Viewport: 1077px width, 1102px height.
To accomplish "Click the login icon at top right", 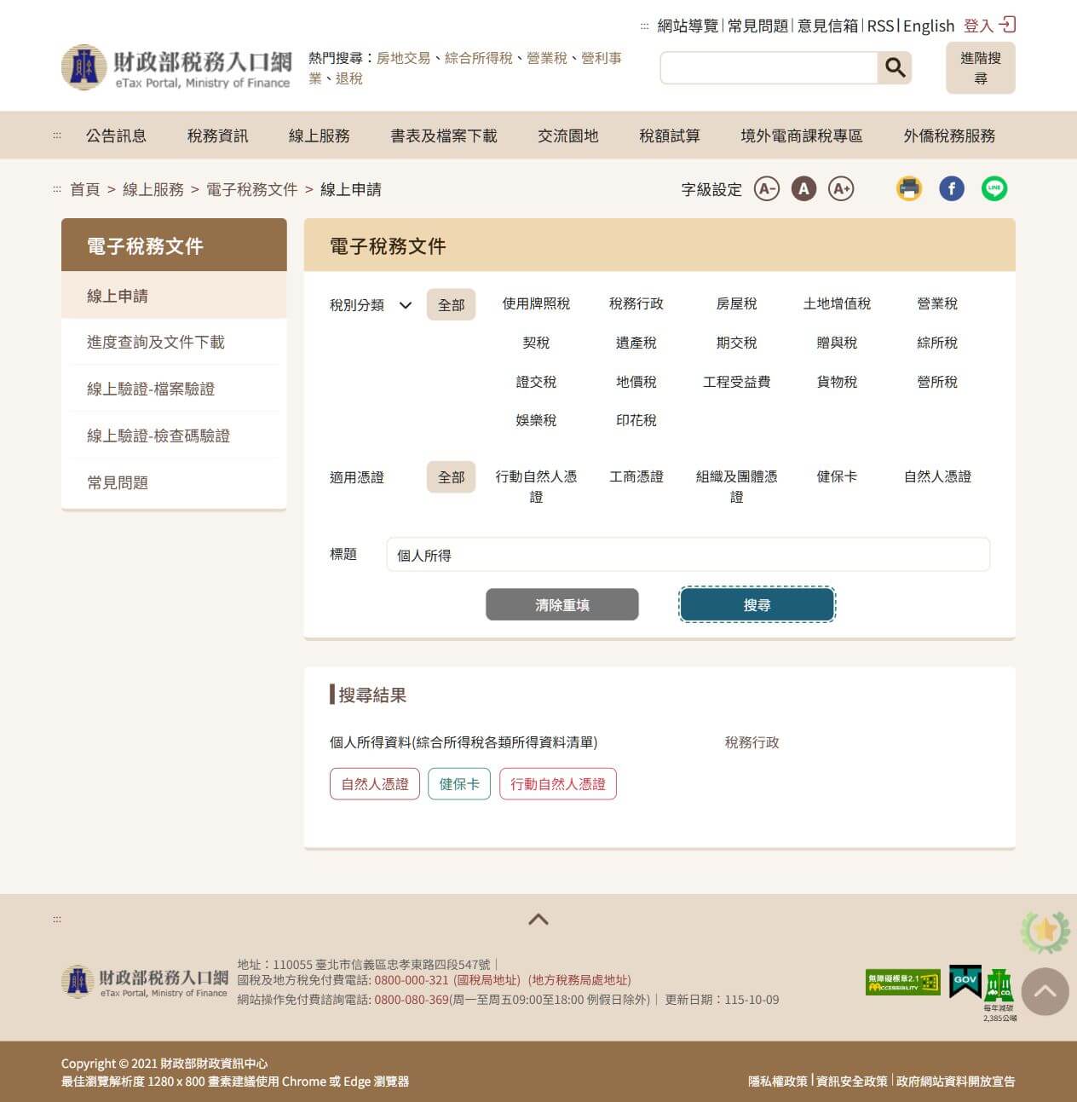I will (1008, 25).
